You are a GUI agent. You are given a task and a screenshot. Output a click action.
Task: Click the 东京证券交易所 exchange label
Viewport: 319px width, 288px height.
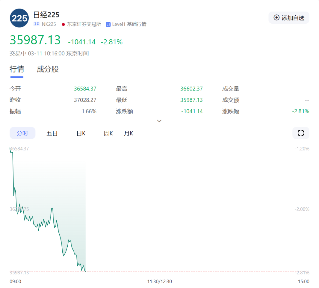click(x=84, y=24)
